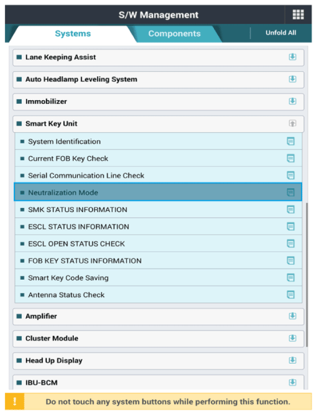Select the Systems tab
The height and width of the screenshot is (415, 317).
pyautogui.click(x=73, y=34)
